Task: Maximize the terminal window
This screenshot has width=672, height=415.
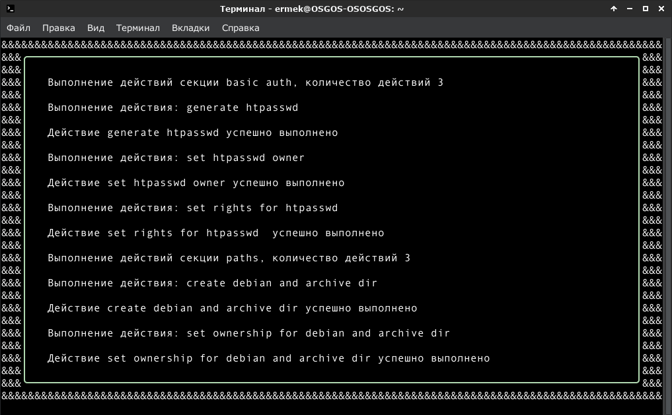Action: point(646,9)
